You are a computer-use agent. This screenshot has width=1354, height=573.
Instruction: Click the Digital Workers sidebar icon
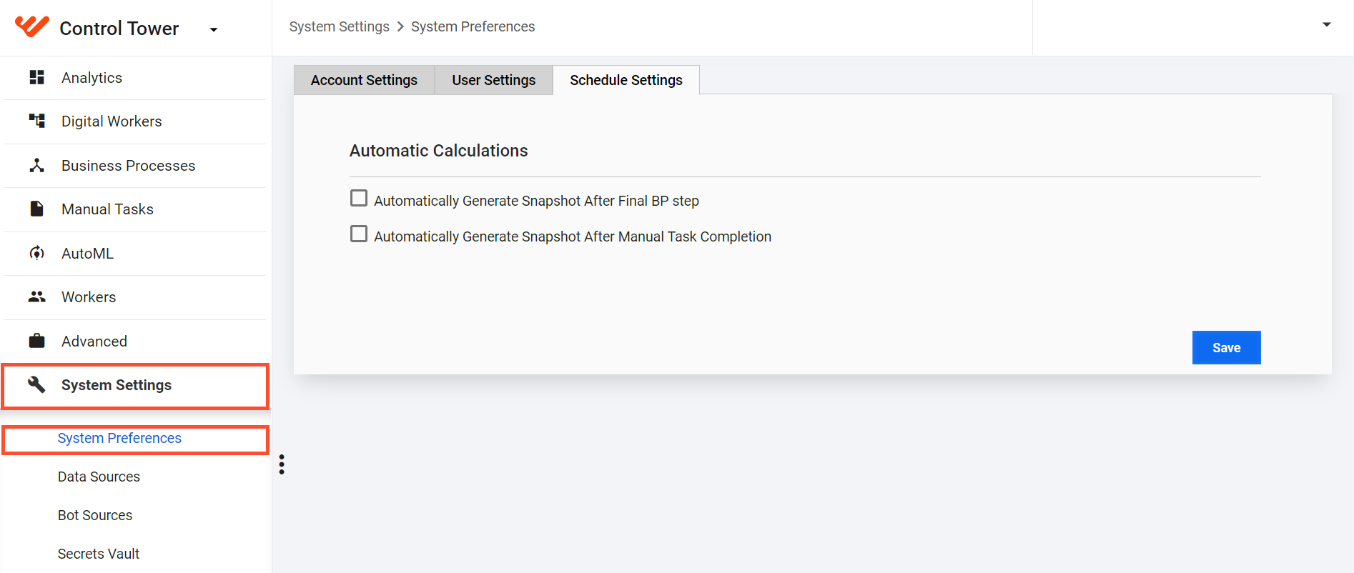tap(36, 121)
